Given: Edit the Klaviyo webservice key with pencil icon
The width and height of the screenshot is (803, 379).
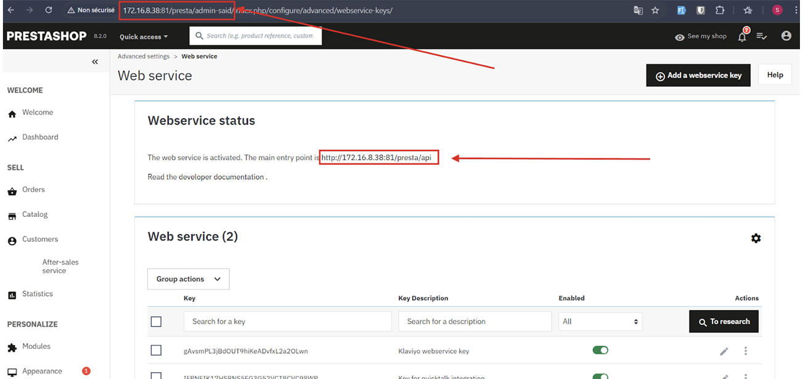Looking at the screenshot, I should (724, 351).
